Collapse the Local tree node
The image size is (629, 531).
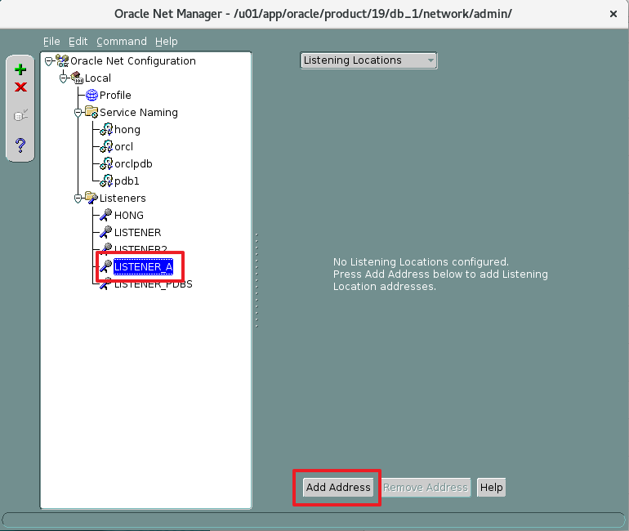pyautogui.click(x=64, y=78)
